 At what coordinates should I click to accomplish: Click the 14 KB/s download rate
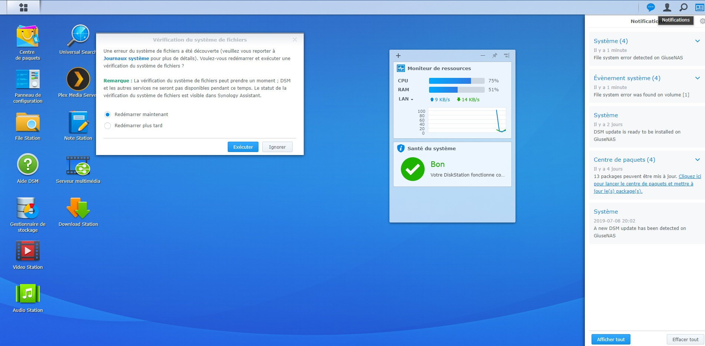coord(468,99)
